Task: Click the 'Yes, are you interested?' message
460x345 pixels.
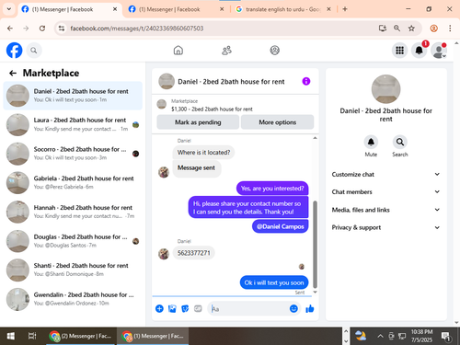Action: (x=272, y=189)
